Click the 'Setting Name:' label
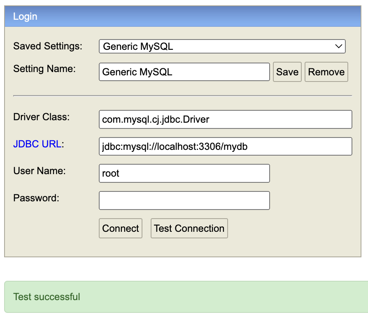Image resolution: width=368 pixels, height=317 pixels. click(44, 69)
